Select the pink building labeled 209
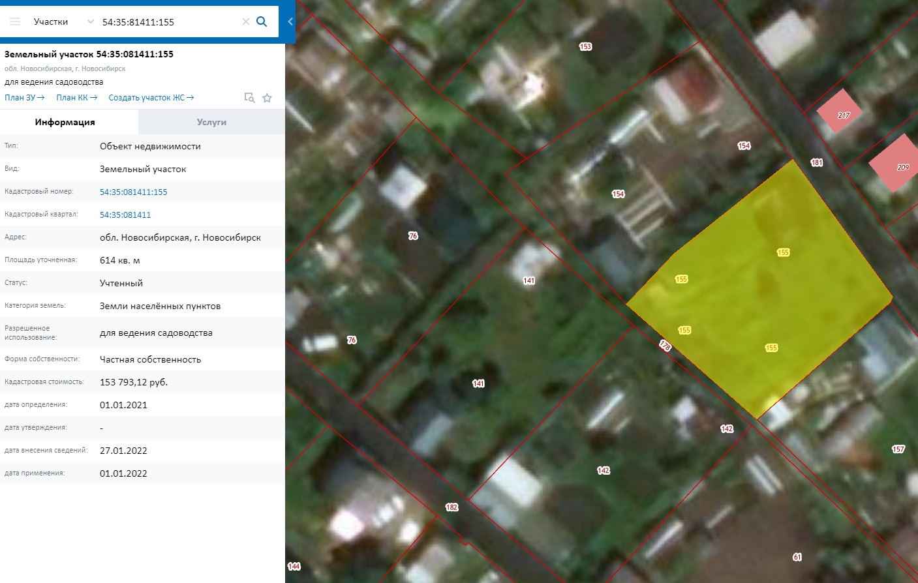The image size is (918, 583). pyautogui.click(x=896, y=163)
